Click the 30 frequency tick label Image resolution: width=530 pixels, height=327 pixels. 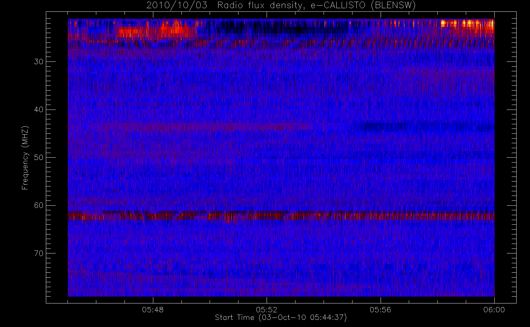[39, 62]
